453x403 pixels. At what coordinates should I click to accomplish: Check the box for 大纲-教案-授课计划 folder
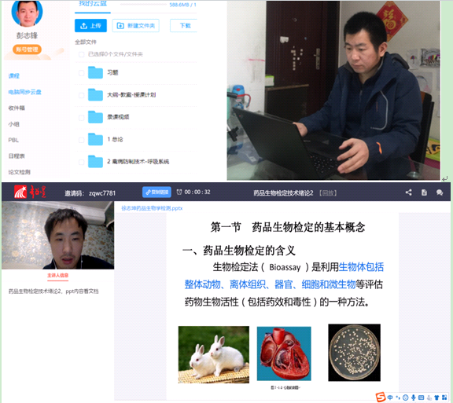[x=82, y=95]
